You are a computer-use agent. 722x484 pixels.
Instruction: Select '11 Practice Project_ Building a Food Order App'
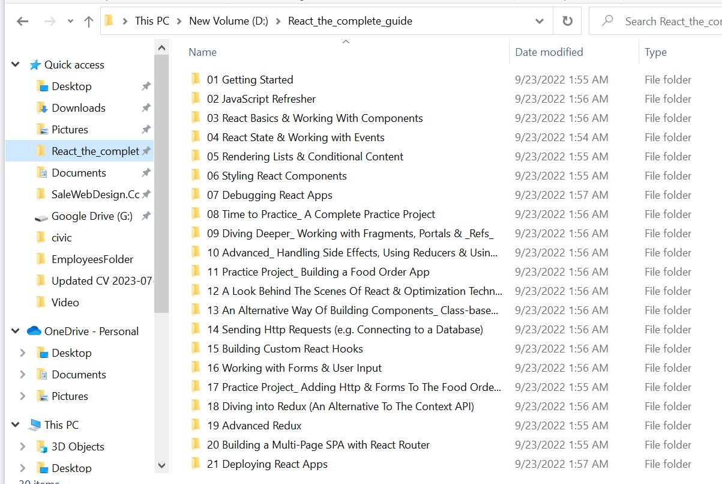pos(319,272)
